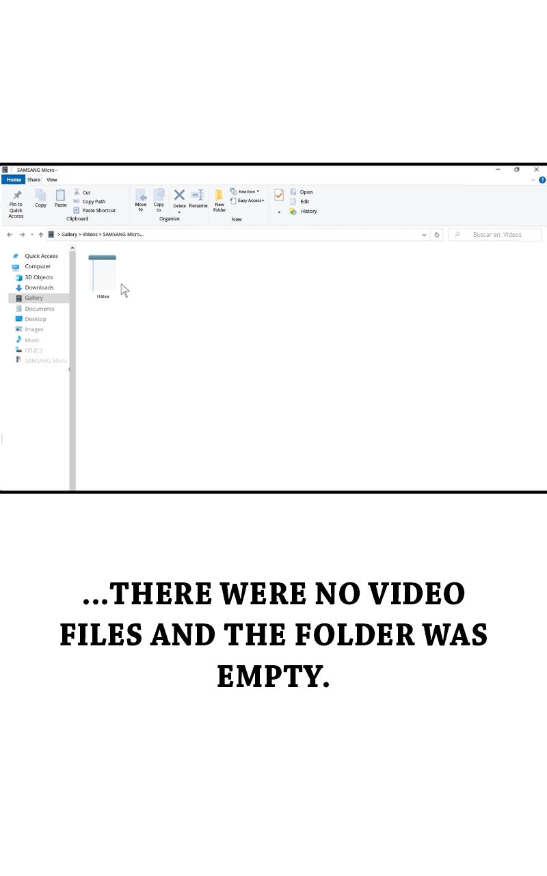Click the Properties checkmark icon

(x=279, y=195)
